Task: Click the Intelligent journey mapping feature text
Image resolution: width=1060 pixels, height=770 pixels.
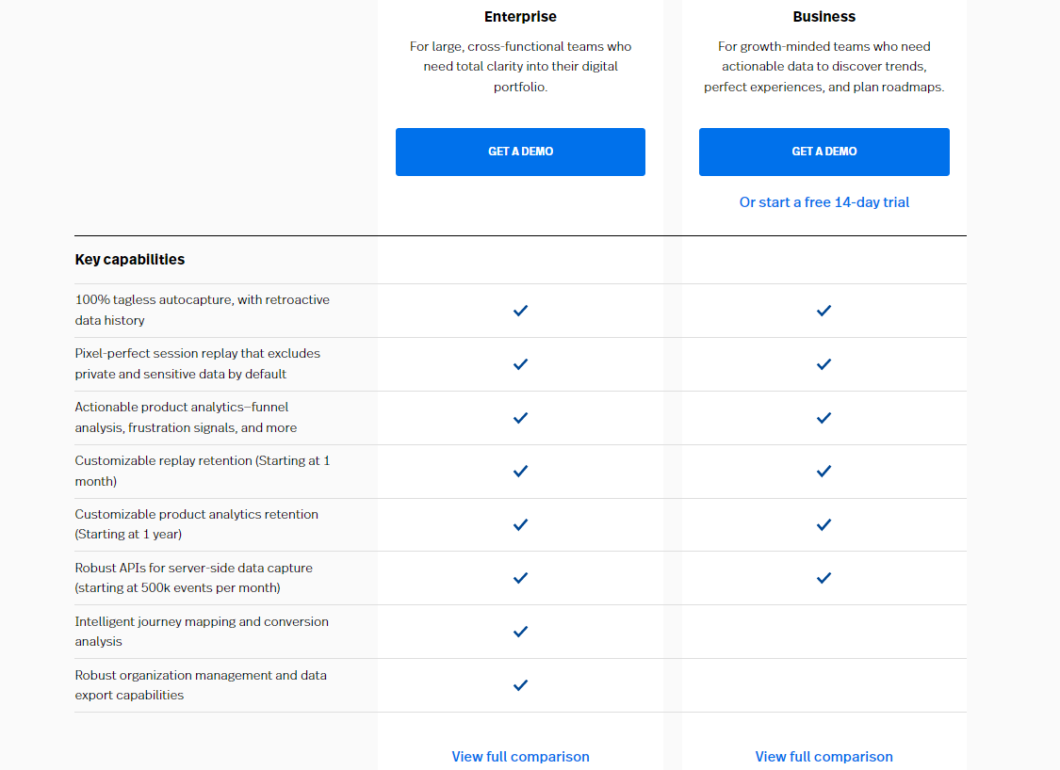Action: [x=202, y=632]
